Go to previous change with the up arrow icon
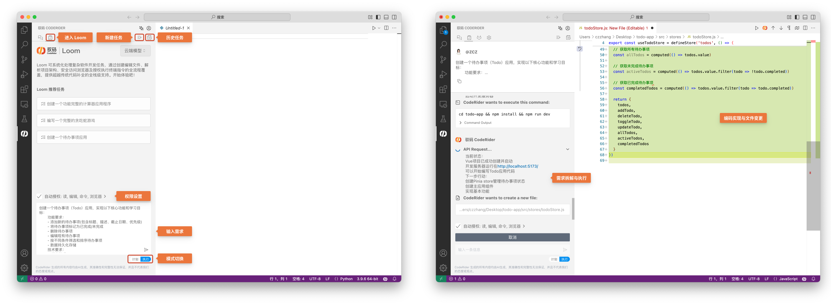The image size is (831, 305). [773, 28]
